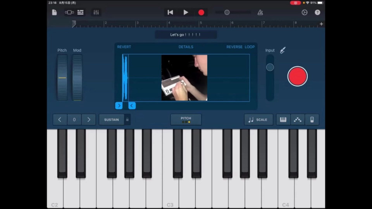Toggle Reverse for the sample

[x=234, y=47]
